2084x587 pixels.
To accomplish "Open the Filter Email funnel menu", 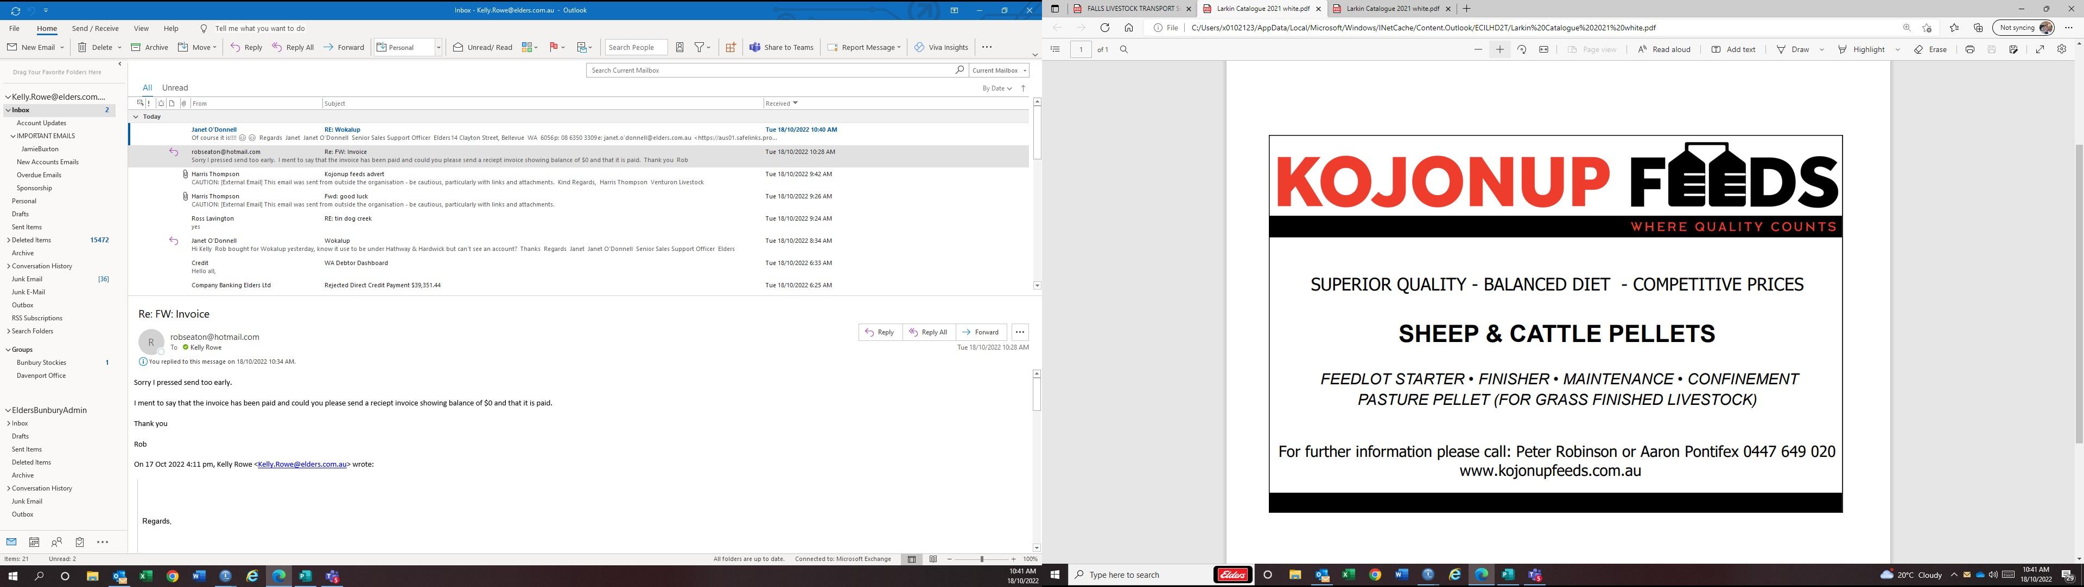I will (x=702, y=48).
